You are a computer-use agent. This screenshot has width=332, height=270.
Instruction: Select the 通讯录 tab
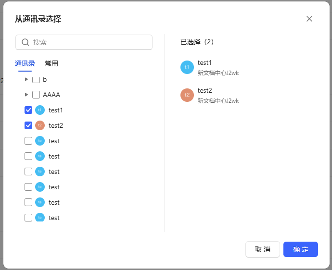[x=25, y=63]
